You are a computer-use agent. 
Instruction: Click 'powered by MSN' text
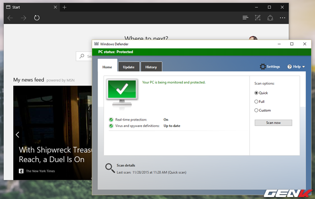(61, 80)
